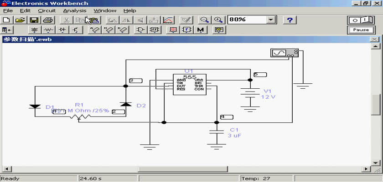Image resolution: width=383 pixels, height=182 pixels.
Task: Open the Digital ICs parts bin
Action: [122, 30]
